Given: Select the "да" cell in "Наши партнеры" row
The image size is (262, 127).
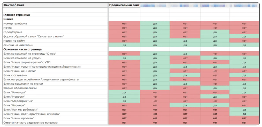Looking at the screenshot, I should point(244,114).
